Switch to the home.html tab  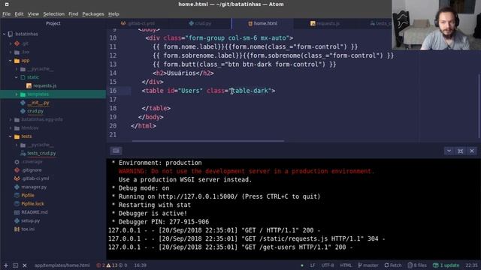pyautogui.click(x=262, y=23)
